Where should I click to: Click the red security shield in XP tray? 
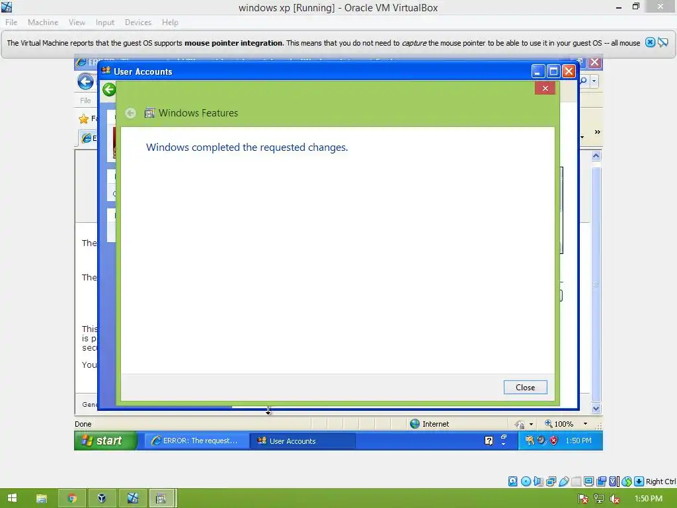click(553, 441)
